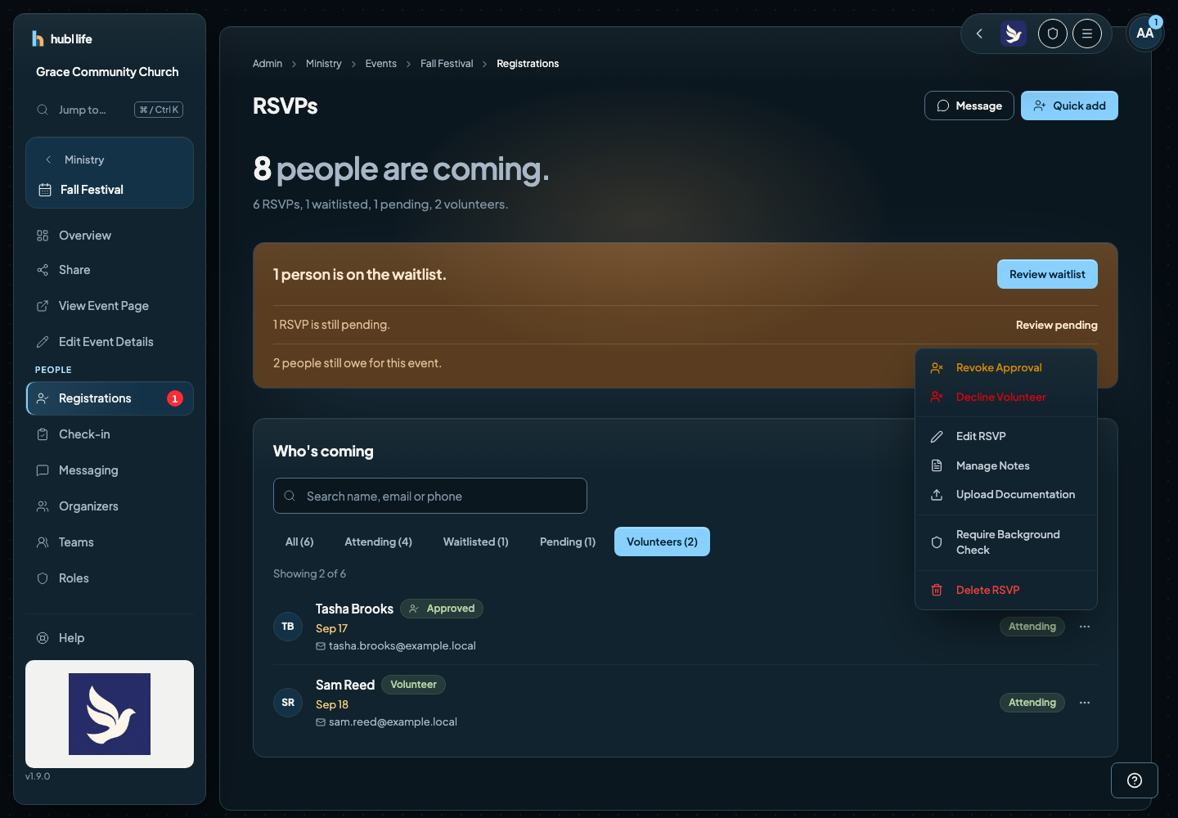The height and width of the screenshot is (818, 1178).
Task: Click the pencil icon beside Edit Event Details
Action: (x=43, y=342)
